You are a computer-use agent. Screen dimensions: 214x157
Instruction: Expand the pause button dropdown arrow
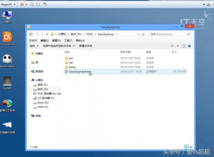26,5
